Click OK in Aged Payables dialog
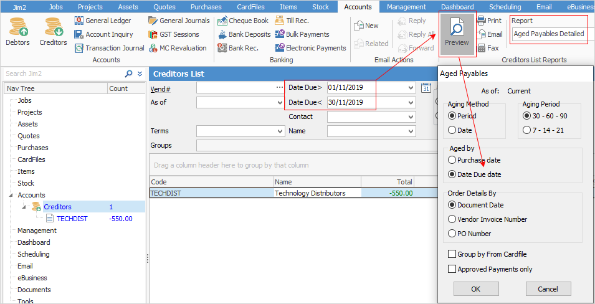595x304 pixels. (x=475, y=289)
